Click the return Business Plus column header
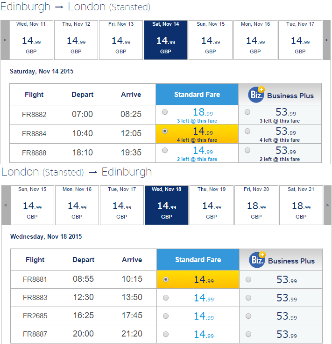Image resolution: width=332 pixels, height=344 pixels. (x=281, y=260)
